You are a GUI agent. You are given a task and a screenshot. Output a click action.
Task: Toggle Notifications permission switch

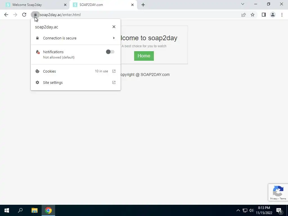(110, 52)
